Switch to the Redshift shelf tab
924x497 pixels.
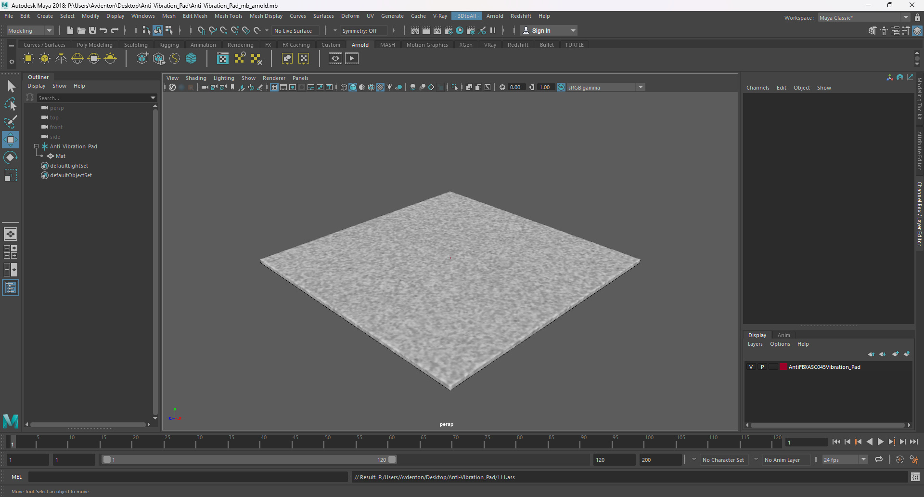pos(518,45)
